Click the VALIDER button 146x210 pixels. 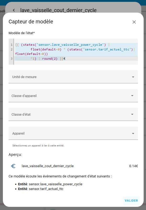(x=131, y=201)
